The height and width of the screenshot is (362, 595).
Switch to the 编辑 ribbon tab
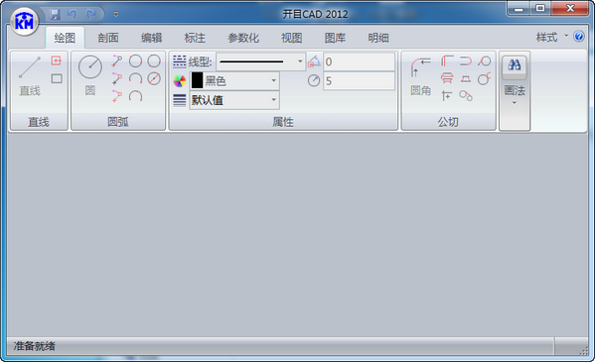click(151, 38)
